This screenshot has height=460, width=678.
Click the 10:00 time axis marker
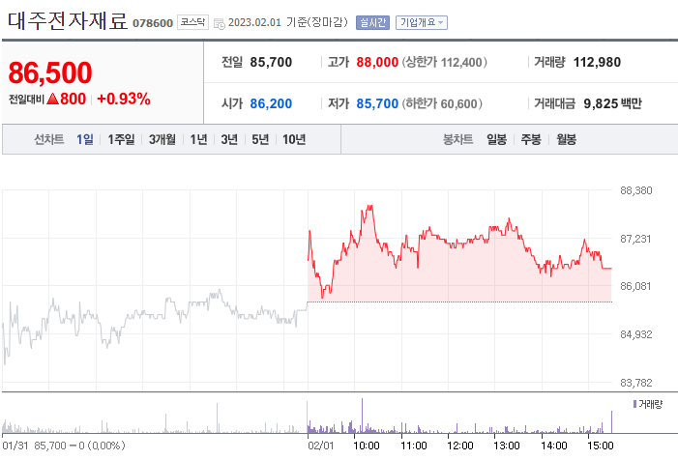(367, 446)
